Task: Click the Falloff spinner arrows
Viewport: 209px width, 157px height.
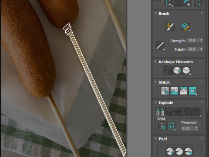Action: coord(201,49)
